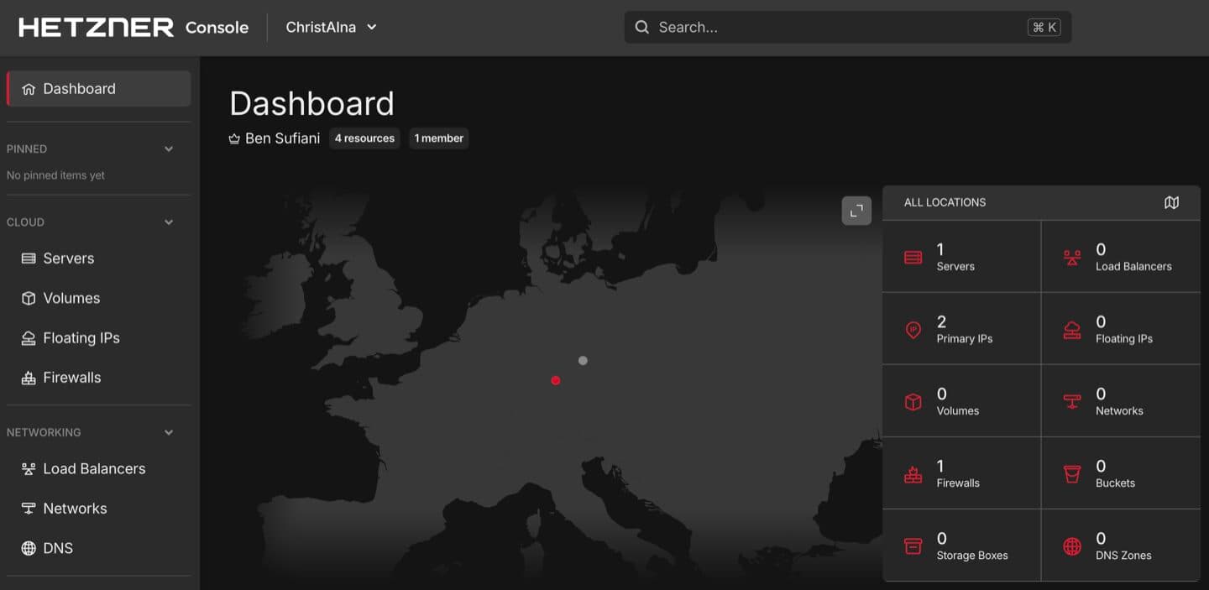Open the Dashboard menu item
This screenshot has height=590, width=1209.
pos(79,88)
